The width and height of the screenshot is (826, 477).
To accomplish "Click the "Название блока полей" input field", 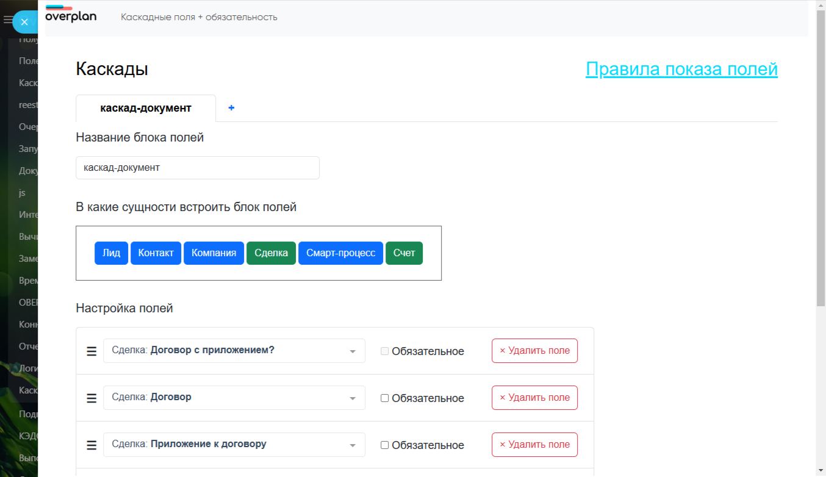I will [198, 168].
